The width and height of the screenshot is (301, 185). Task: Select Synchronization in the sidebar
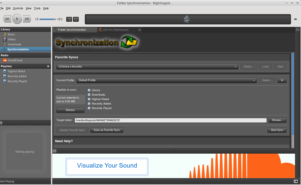[25, 49]
